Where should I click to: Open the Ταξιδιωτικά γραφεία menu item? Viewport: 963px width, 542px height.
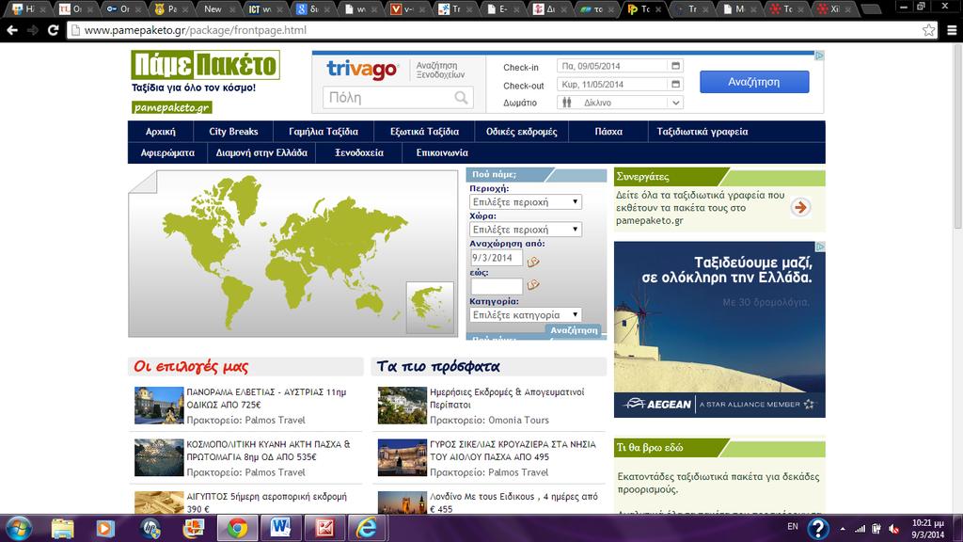[x=703, y=132]
